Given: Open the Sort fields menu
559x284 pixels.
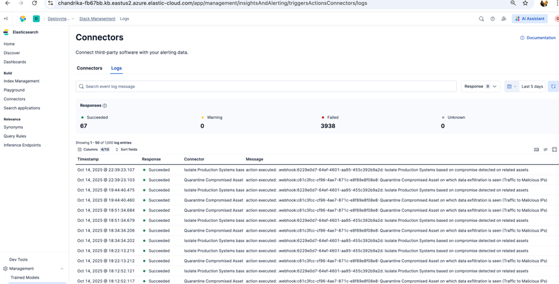Looking at the screenshot, I should [x=126, y=149].
